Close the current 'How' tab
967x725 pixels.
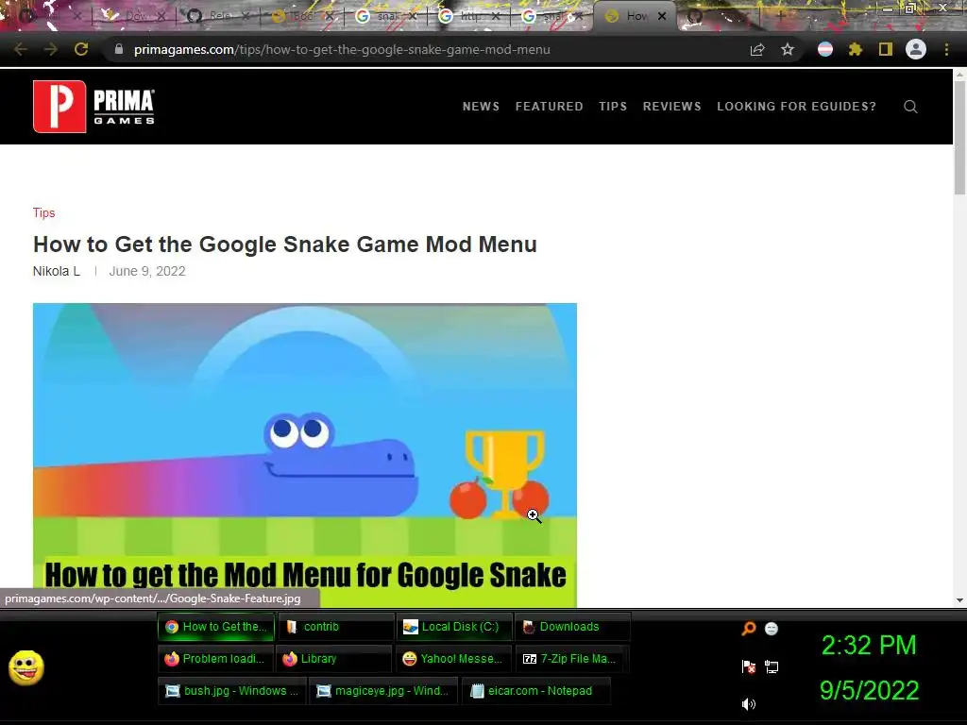[x=662, y=17]
